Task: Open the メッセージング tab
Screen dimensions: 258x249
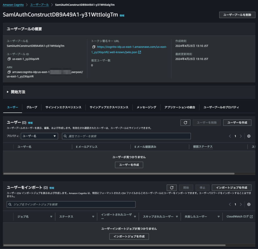Action: click(146, 107)
